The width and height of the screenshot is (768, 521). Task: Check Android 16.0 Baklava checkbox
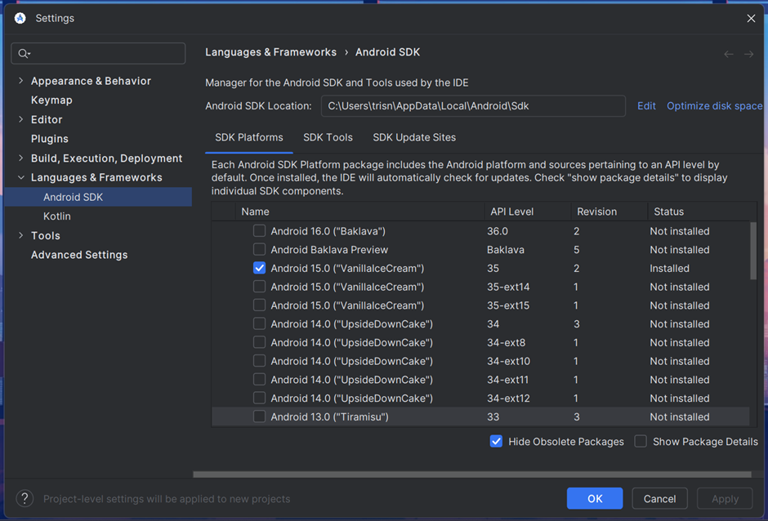(259, 230)
